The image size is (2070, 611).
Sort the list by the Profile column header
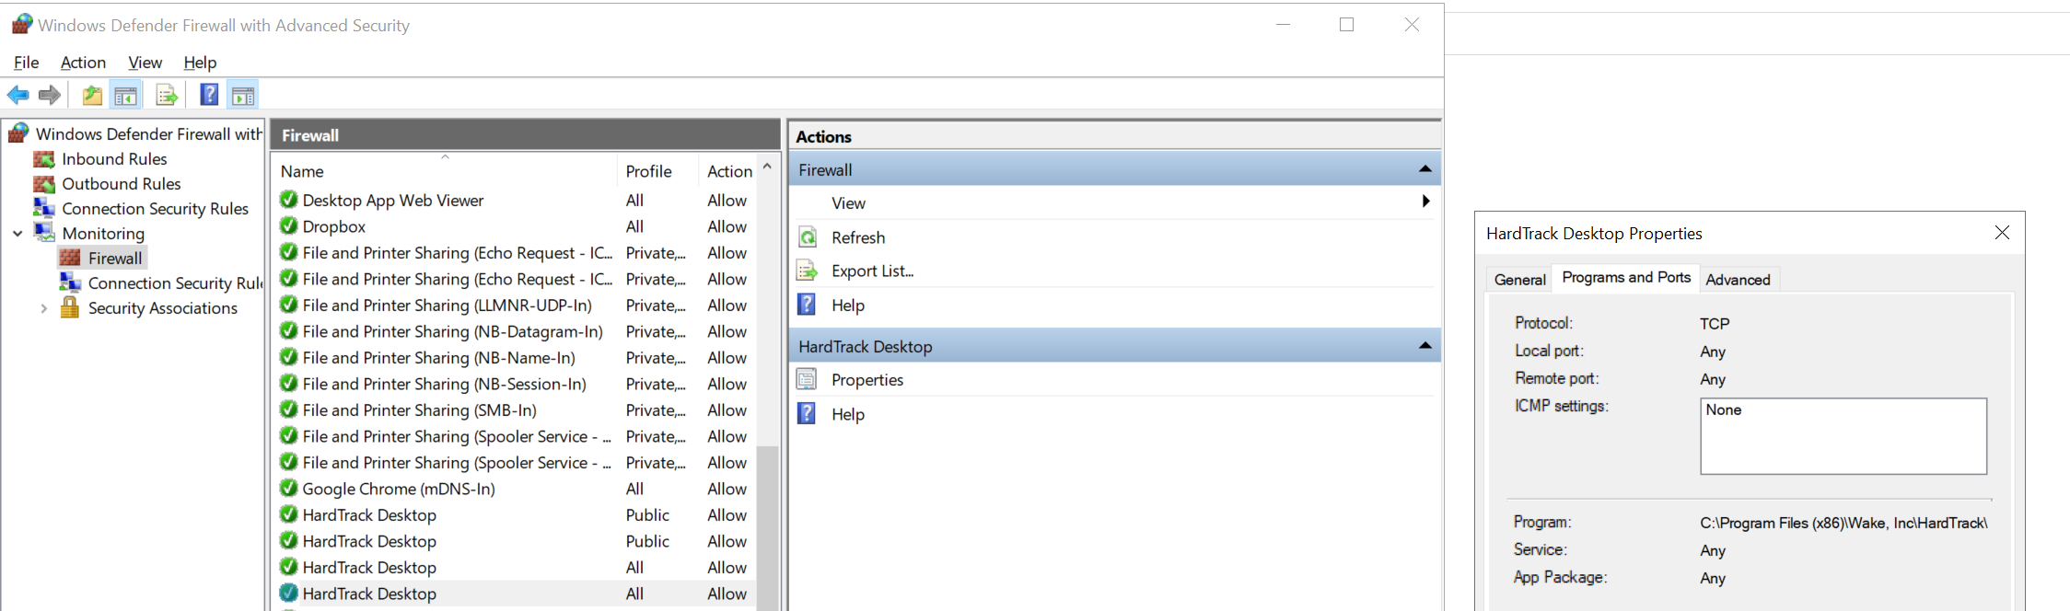657,171
